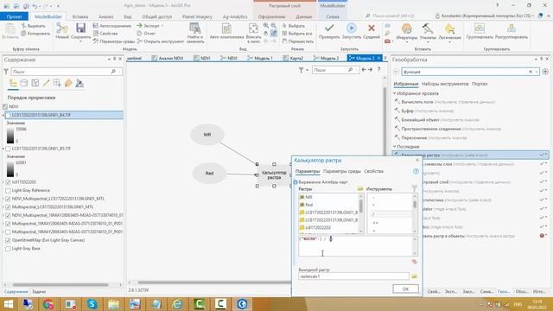
Task: Check the Light Gray Reference layer
Action: (x=8, y=190)
